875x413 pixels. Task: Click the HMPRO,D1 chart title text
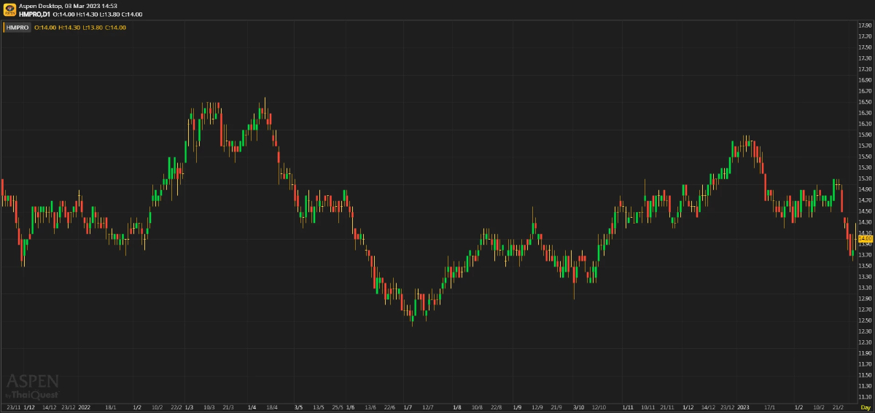pos(34,14)
